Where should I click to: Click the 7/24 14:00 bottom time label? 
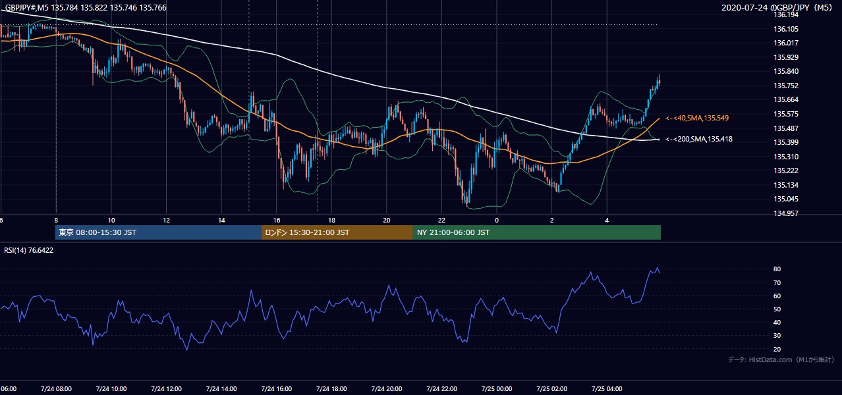[x=221, y=388]
